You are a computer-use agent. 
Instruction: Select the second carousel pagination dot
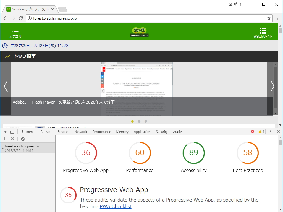coord(139,121)
